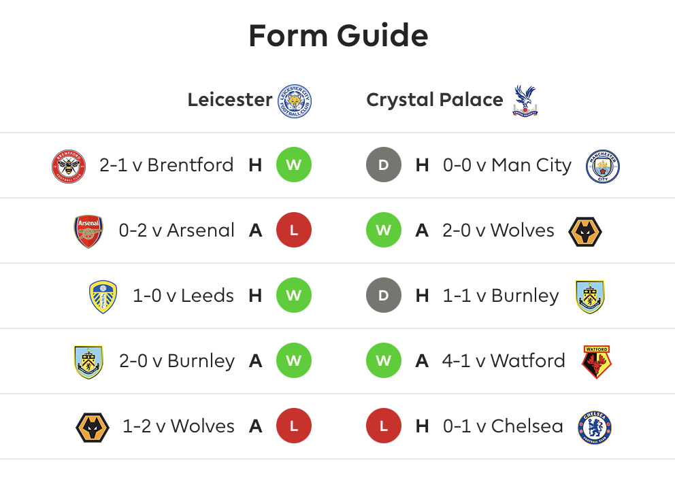The width and height of the screenshot is (675, 480).
Task: Click the green W beside Brentford match
Action: (293, 165)
